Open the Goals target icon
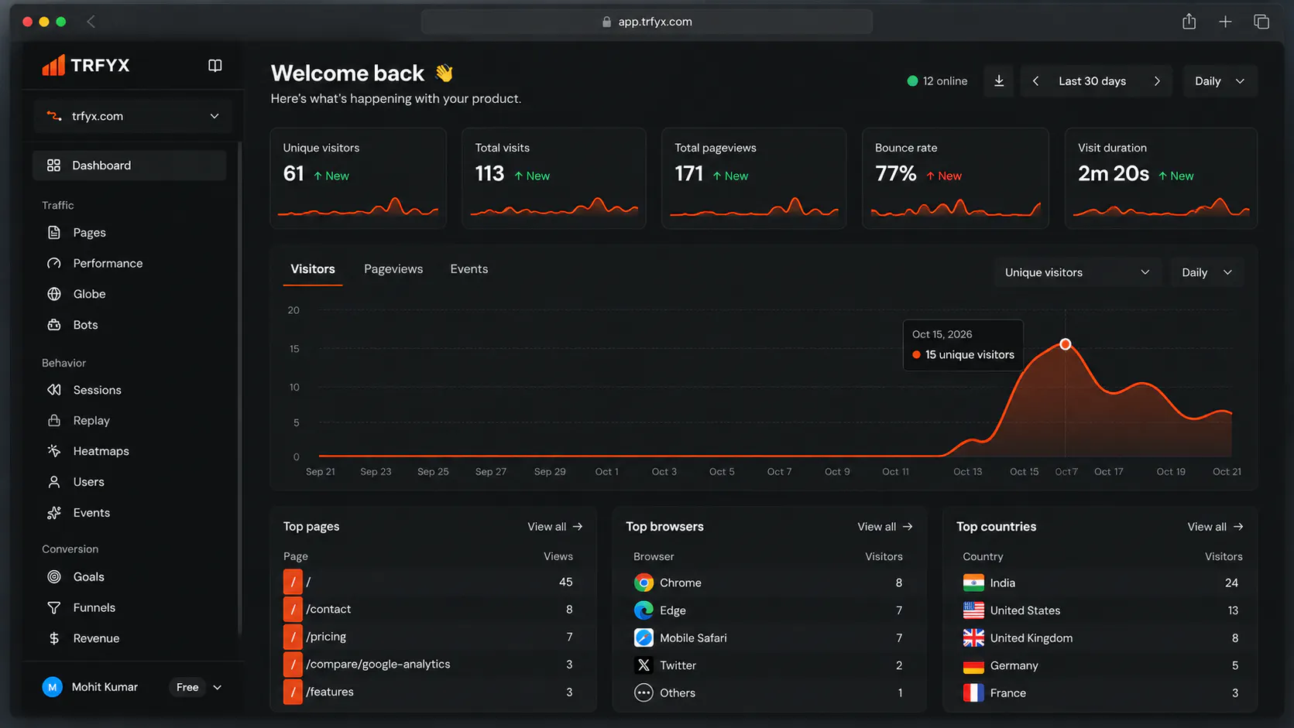This screenshot has width=1294, height=728. (x=54, y=577)
